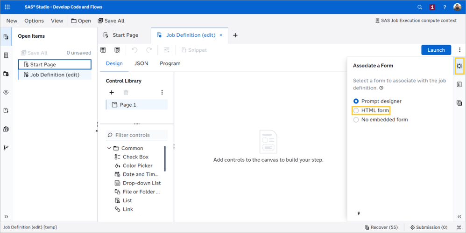Open the View menu
Image resolution: width=466 pixels, height=233 pixels.
tap(57, 21)
